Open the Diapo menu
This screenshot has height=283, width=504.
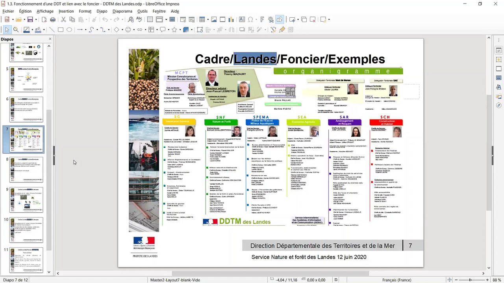pyautogui.click(x=102, y=11)
